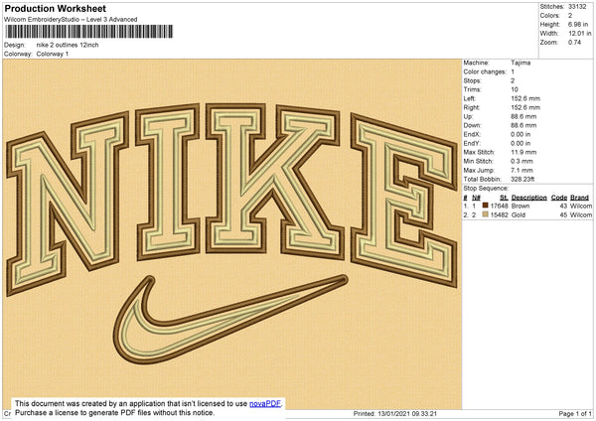Screen dimensions: 596x421
Task: Click the 'Right:' label
Action: (471, 107)
